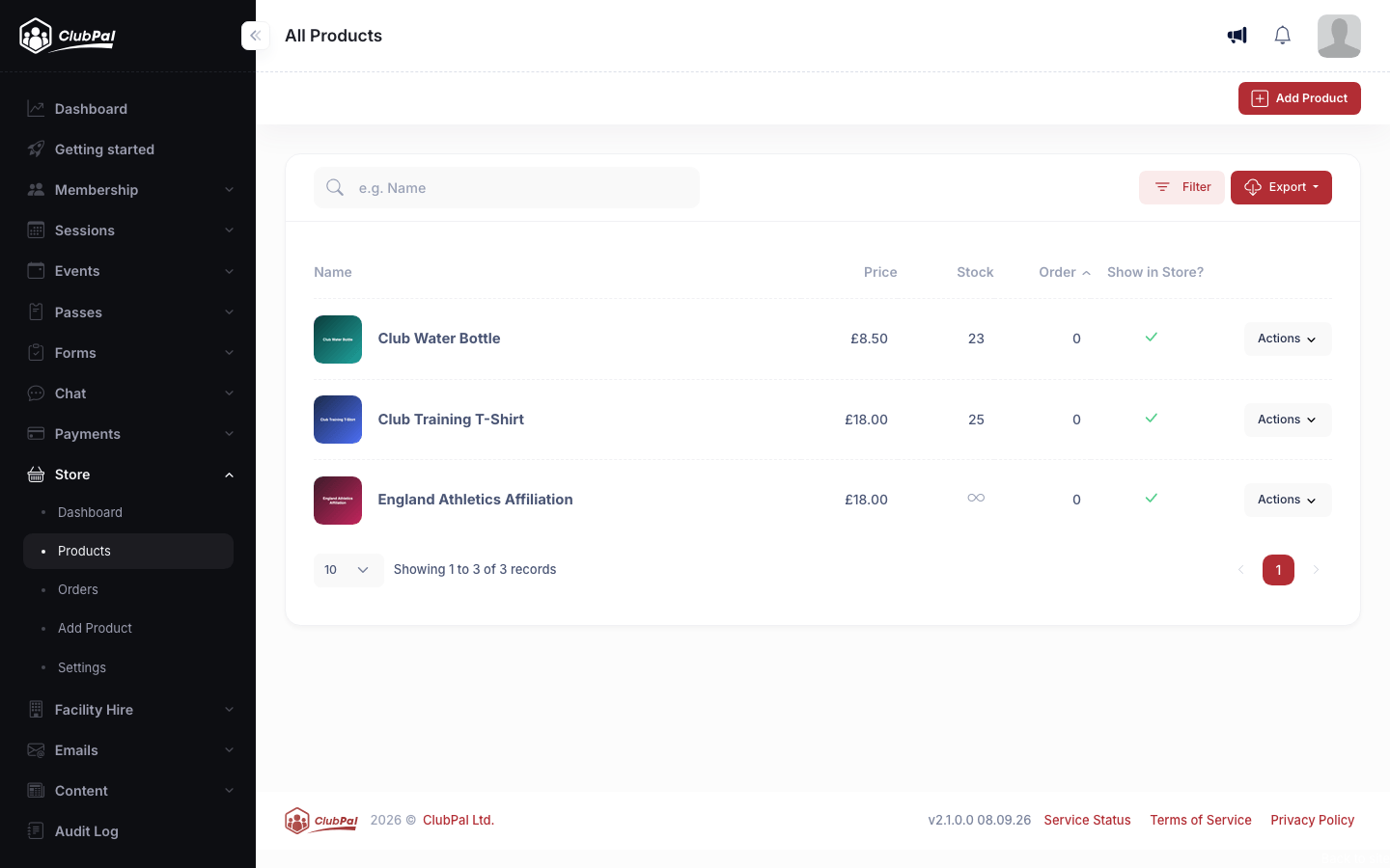The height and width of the screenshot is (868, 1390).
Task: Open Actions dropdown for Club Water Bottle
Action: [1288, 339]
